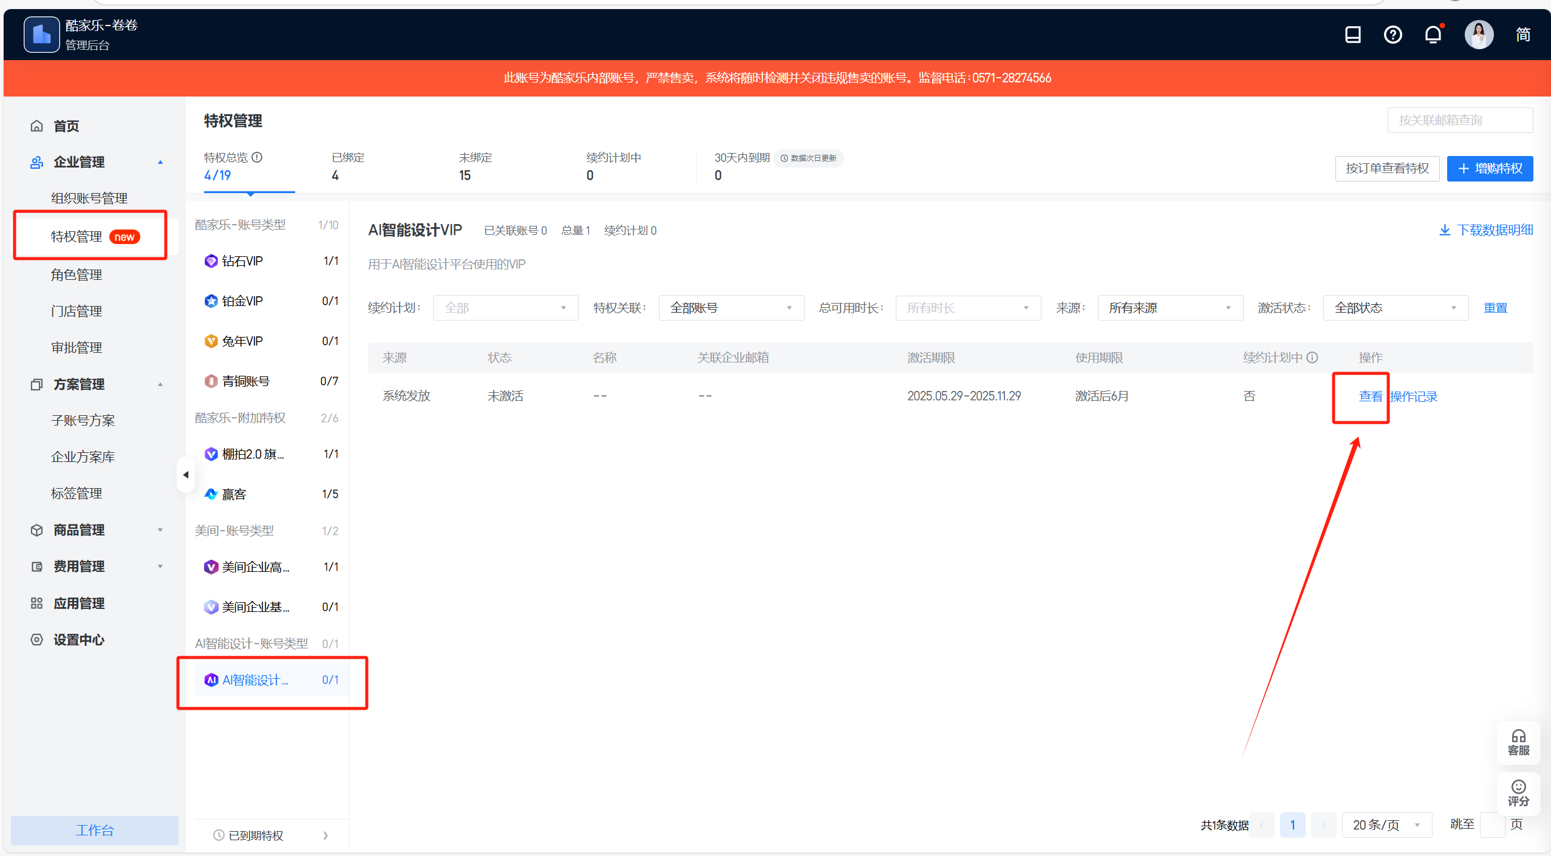Open the documentation book icon

pyautogui.click(x=1352, y=35)
